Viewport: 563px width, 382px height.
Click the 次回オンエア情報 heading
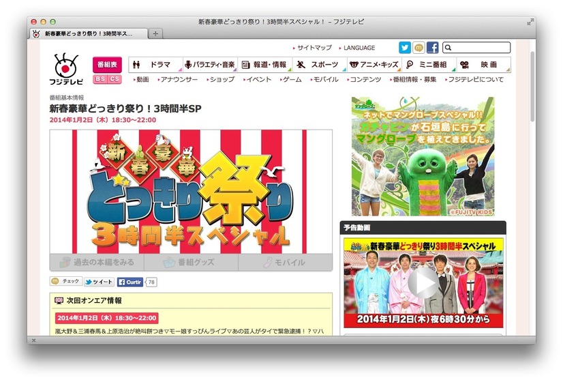point(94,300)
